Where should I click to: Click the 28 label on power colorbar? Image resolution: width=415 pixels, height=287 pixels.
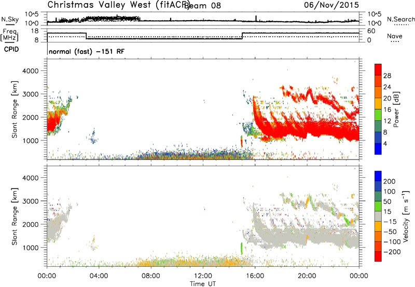(x=387, y=76)
